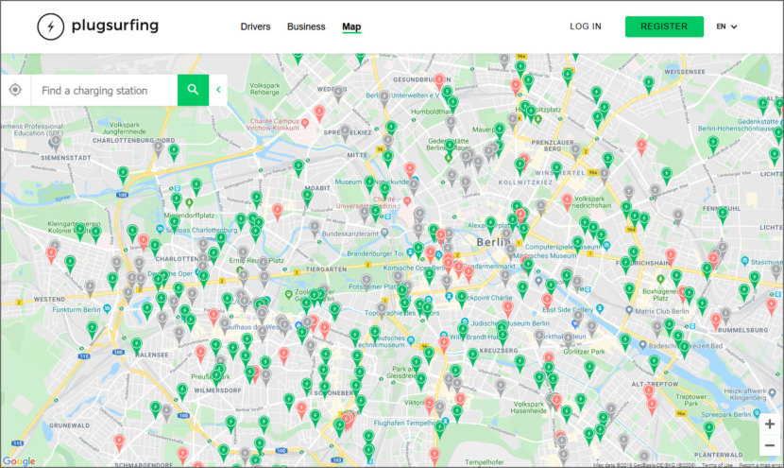The width and height of the screenshot is (784, 468).
Task: Open the Google logo link on map
Action: point(19,461)
